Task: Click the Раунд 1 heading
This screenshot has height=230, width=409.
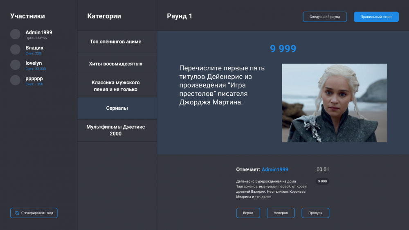Action: (180, 16)
